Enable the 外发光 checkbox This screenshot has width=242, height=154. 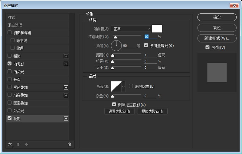[10, 111]
